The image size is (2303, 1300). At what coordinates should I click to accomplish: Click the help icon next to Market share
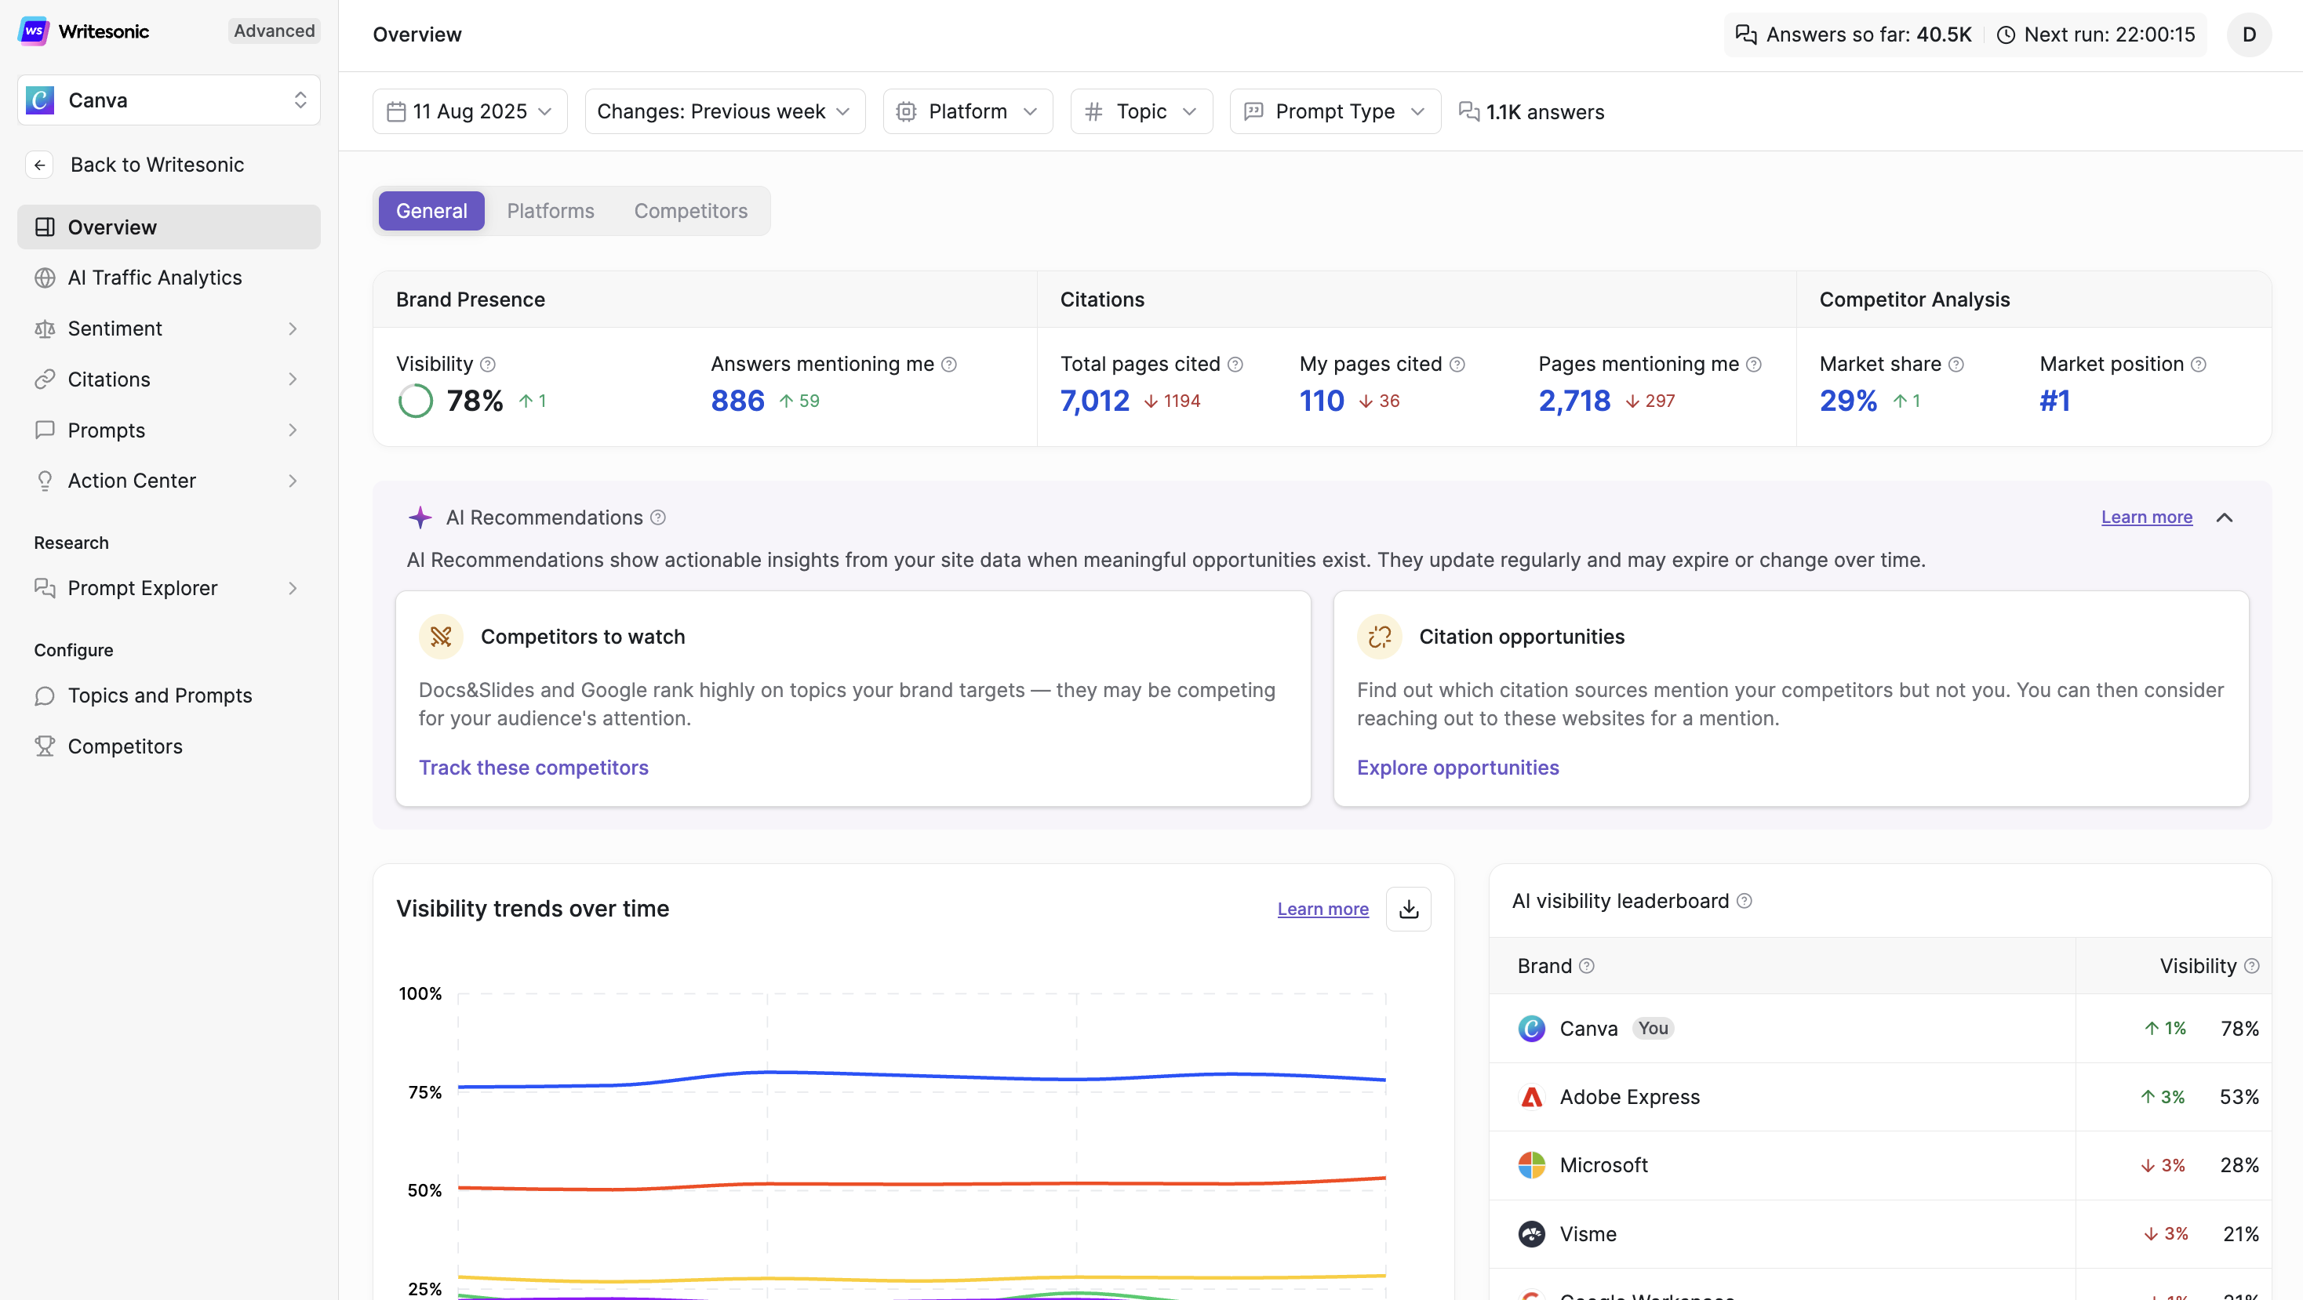1956,365
